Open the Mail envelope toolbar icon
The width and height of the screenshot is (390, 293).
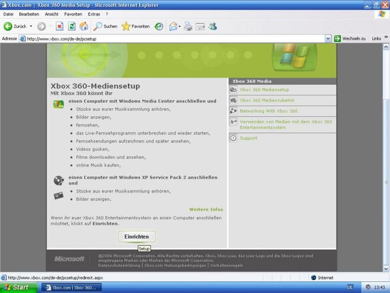(x=173, y=26)
